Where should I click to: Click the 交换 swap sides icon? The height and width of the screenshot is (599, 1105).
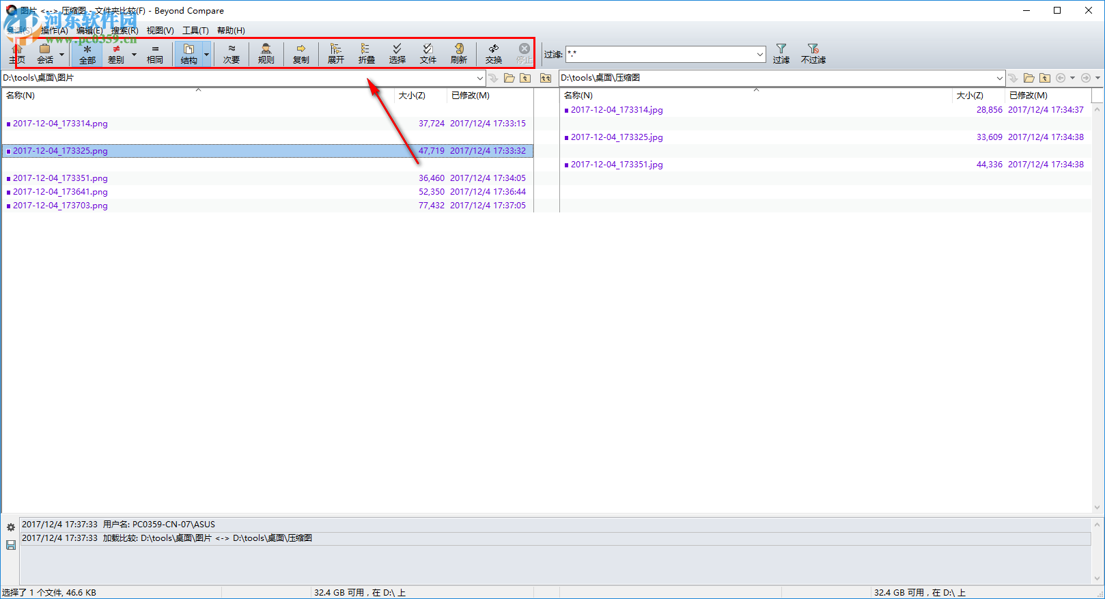(x=494, y=53)
